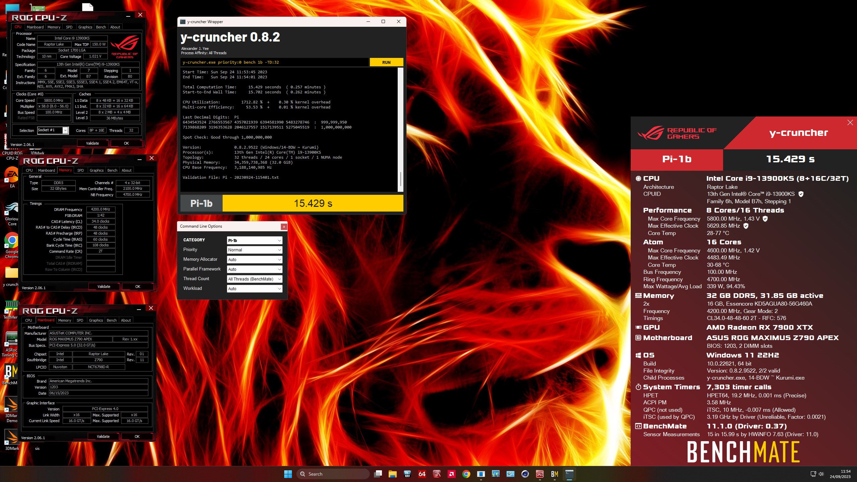
Task: Click Model value ROG MAXIMUS Z790 APEX
Action: pos(80,339)
